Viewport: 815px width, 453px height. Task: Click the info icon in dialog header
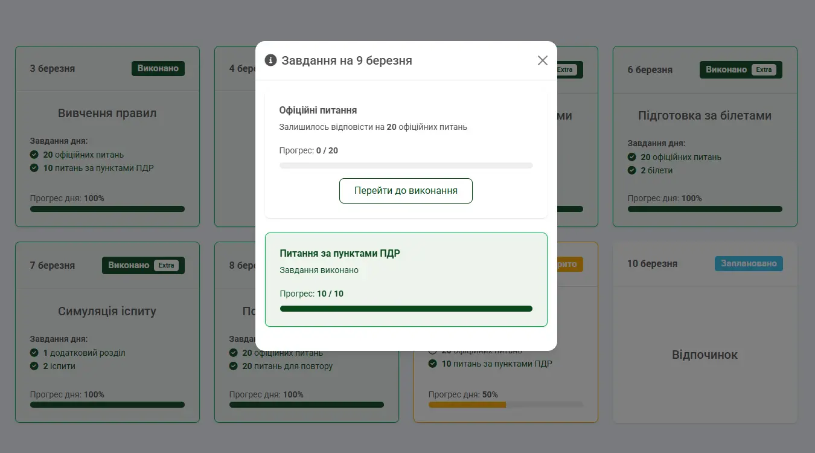pos(271,60)
